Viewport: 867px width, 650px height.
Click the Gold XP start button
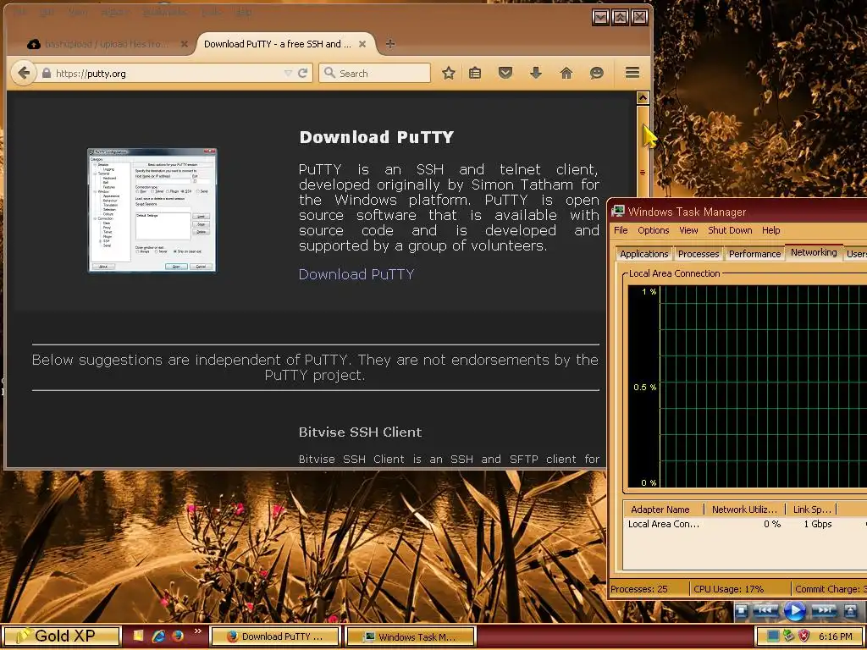point(60,636)
